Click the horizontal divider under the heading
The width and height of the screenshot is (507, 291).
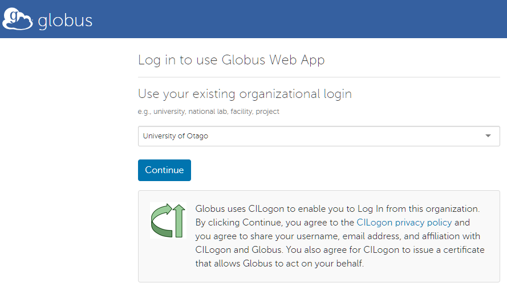pyautogui.click(x=319, y=77)
